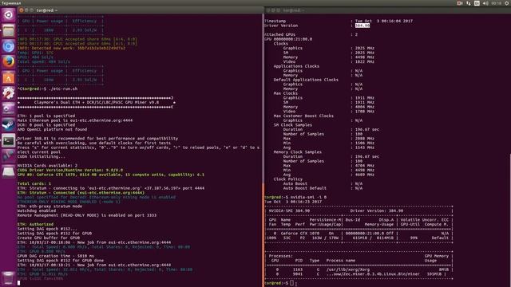
Task: Open the session gear menu in top panel
Action: [507, 3]
